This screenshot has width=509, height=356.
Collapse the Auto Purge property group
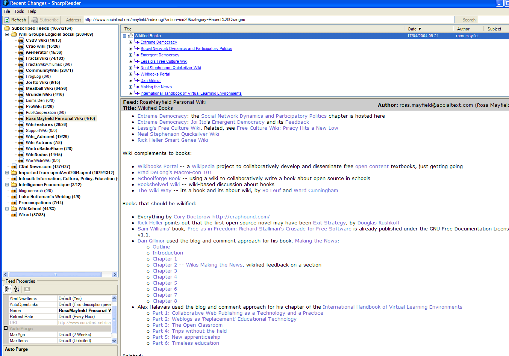coord(6,328)
